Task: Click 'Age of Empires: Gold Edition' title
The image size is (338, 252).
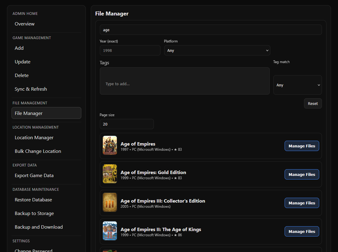Action: point(153,172)
